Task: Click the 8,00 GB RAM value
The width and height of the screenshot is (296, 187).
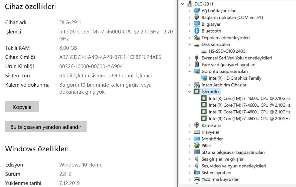Action: 68,48
